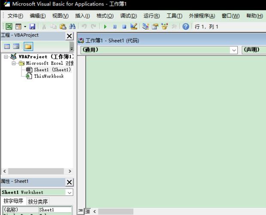The image size is (266, 215).
Task: Open the (通用) object dropdown
Action: (x=234, y=50)
